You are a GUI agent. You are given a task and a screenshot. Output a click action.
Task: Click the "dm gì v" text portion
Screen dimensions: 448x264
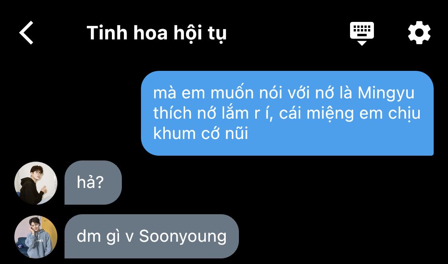[105, 237]
